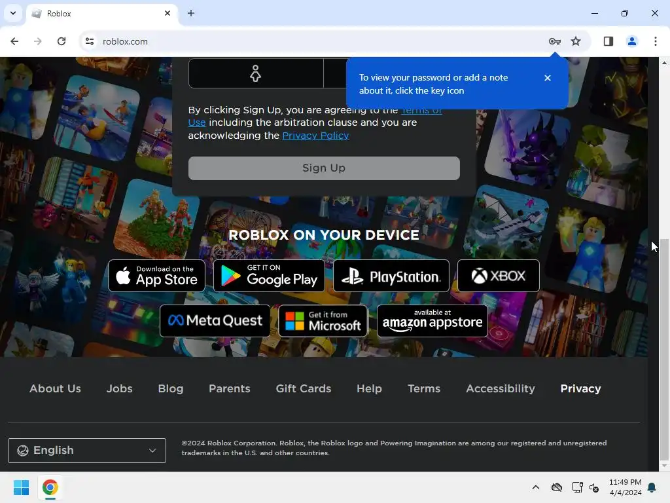
Task: Go forward to the next page
Action: point(38,41)
